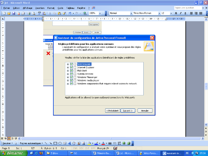208x156 pixels.
Task: Uncheck Windows components indirect access checkbox
Action: click(x=71, y=83)
